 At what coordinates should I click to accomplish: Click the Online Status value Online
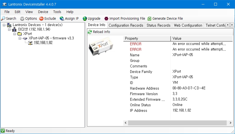(177, 105)
